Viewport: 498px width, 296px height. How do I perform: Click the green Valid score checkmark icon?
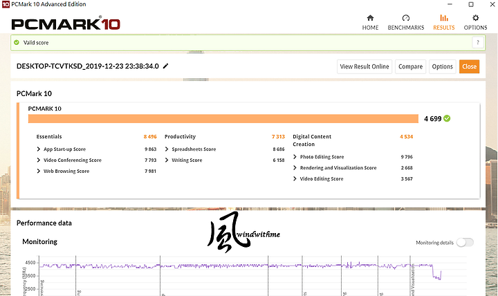(x=17, y=42)
